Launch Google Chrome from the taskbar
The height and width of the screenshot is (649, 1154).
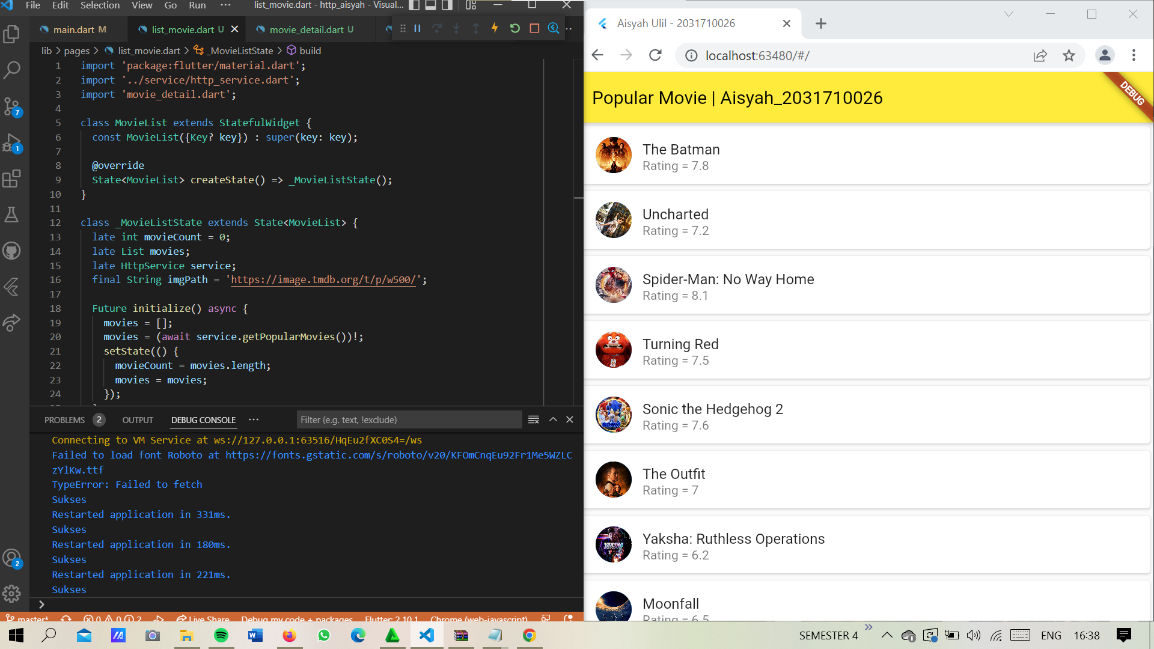coord(529,635)
